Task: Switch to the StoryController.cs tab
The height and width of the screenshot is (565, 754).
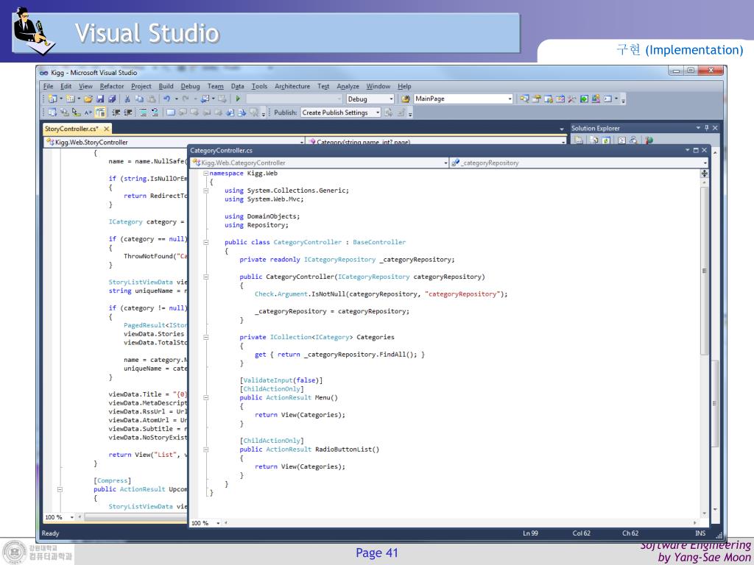Action: 71,129
